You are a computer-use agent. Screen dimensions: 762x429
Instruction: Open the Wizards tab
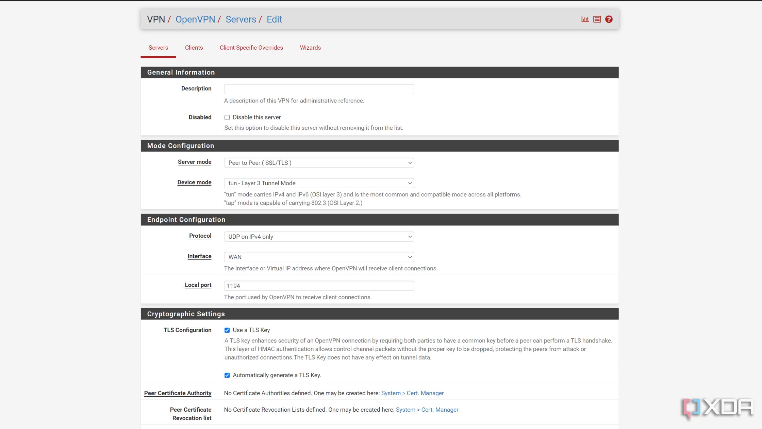point(310,48)
